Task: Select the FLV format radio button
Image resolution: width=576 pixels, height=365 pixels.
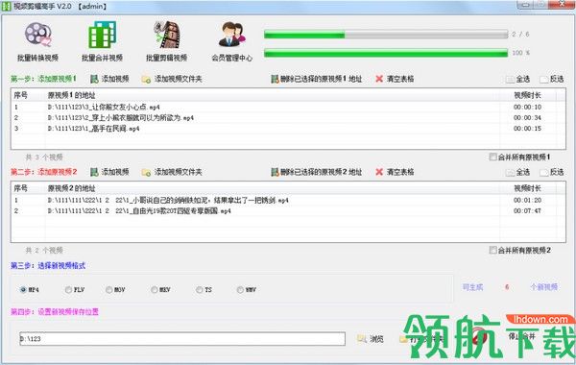Action: pyautogui.click(x=68, y=290)
